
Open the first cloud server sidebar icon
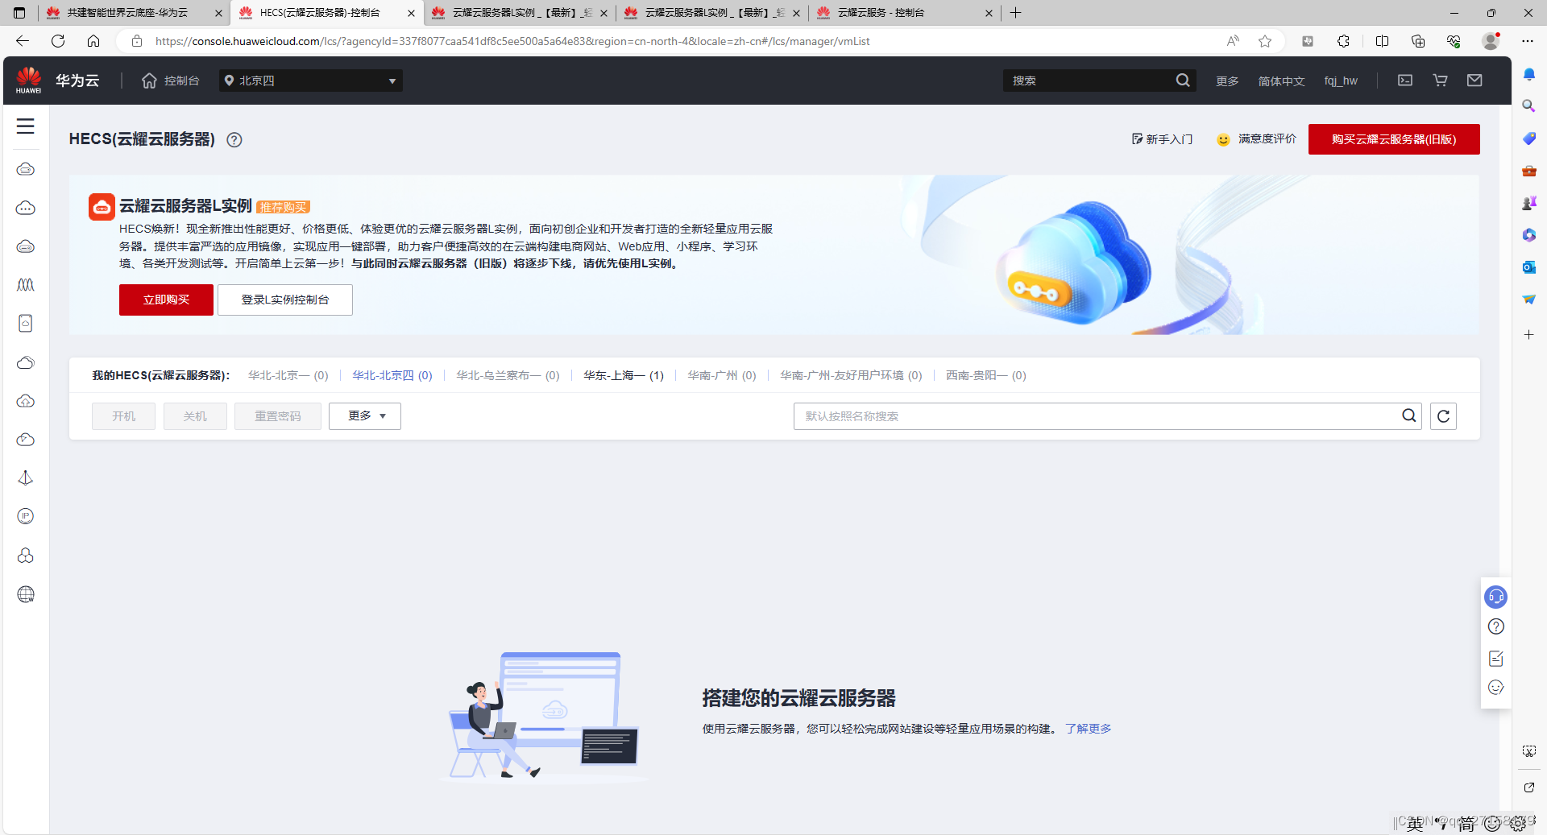pos(26,169)
